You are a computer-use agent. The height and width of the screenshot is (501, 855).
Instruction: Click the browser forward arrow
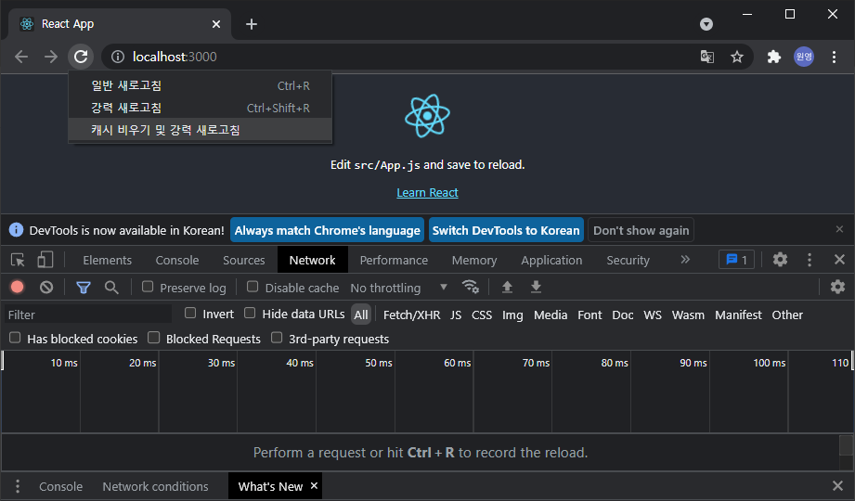[51, 57]
